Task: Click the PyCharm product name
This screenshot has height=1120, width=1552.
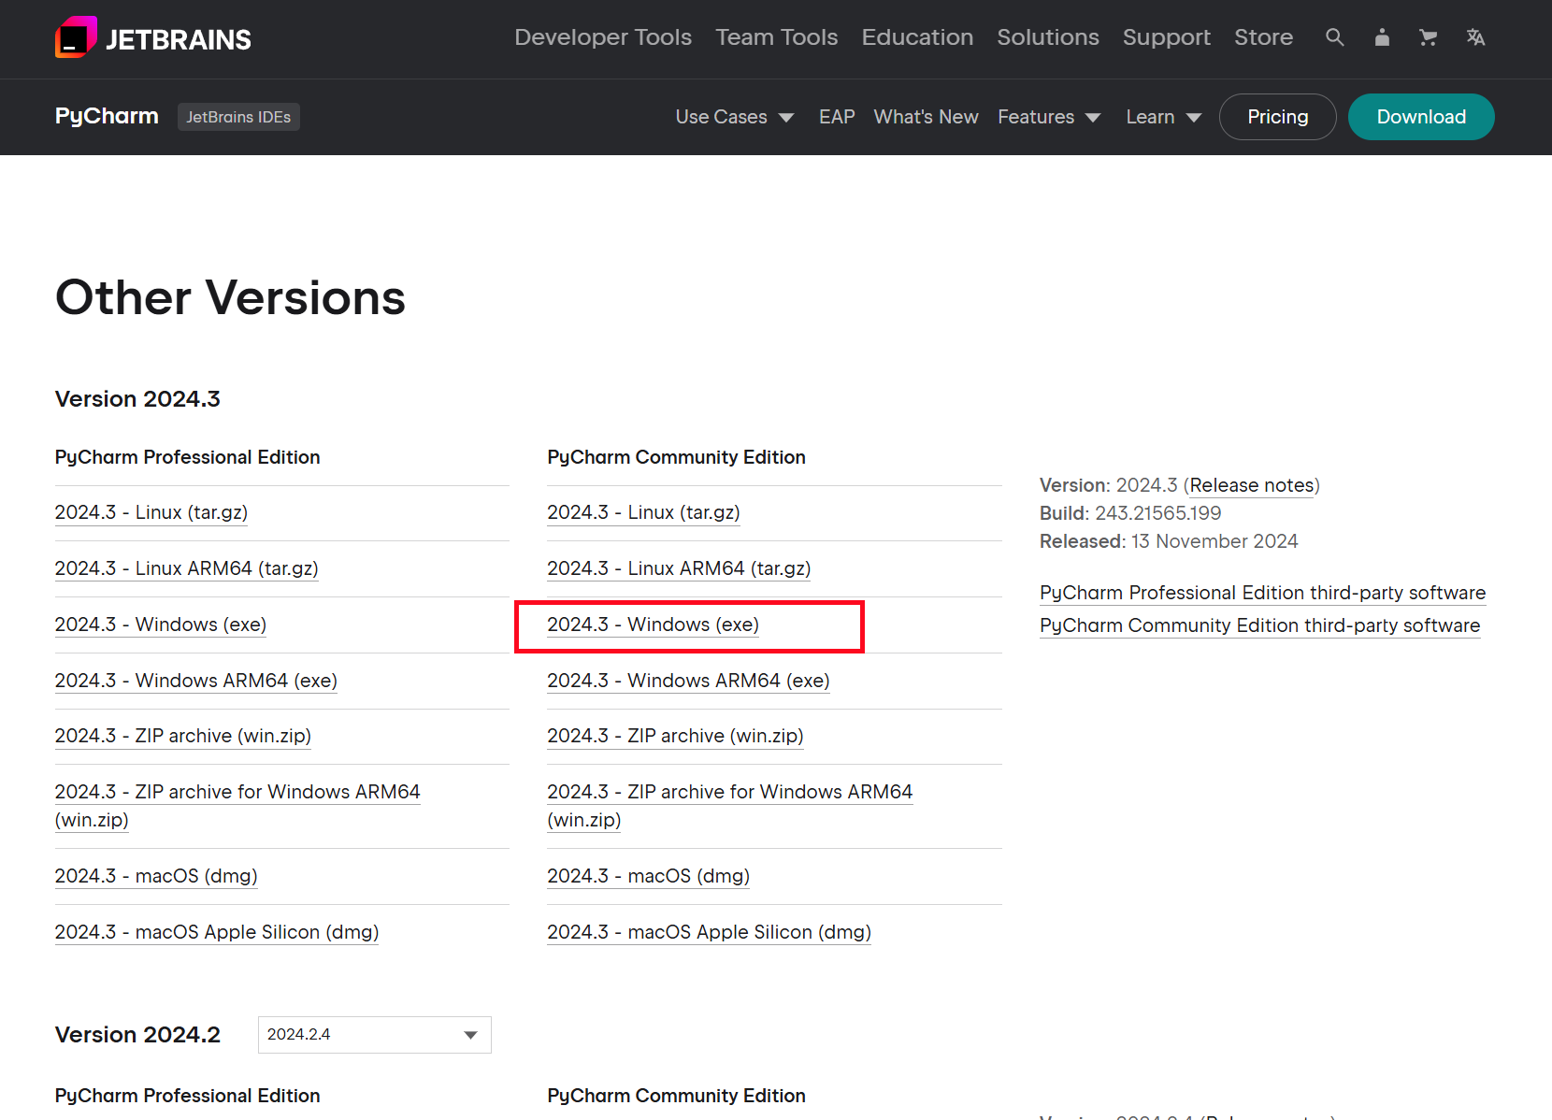Action: click(x=107, y=116)
